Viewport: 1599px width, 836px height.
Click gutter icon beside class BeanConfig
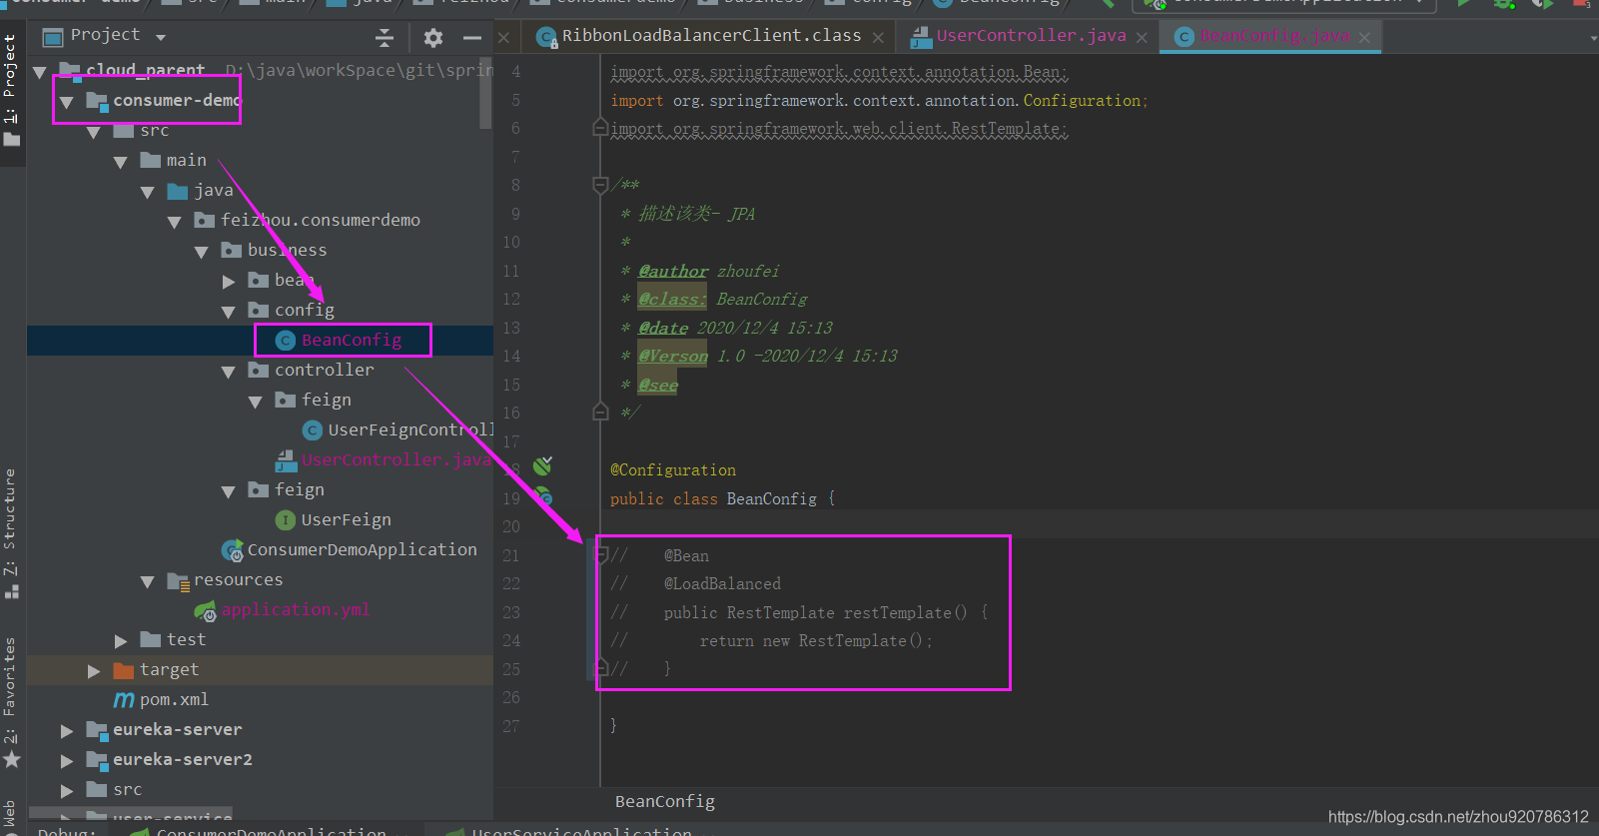[543, 496]
